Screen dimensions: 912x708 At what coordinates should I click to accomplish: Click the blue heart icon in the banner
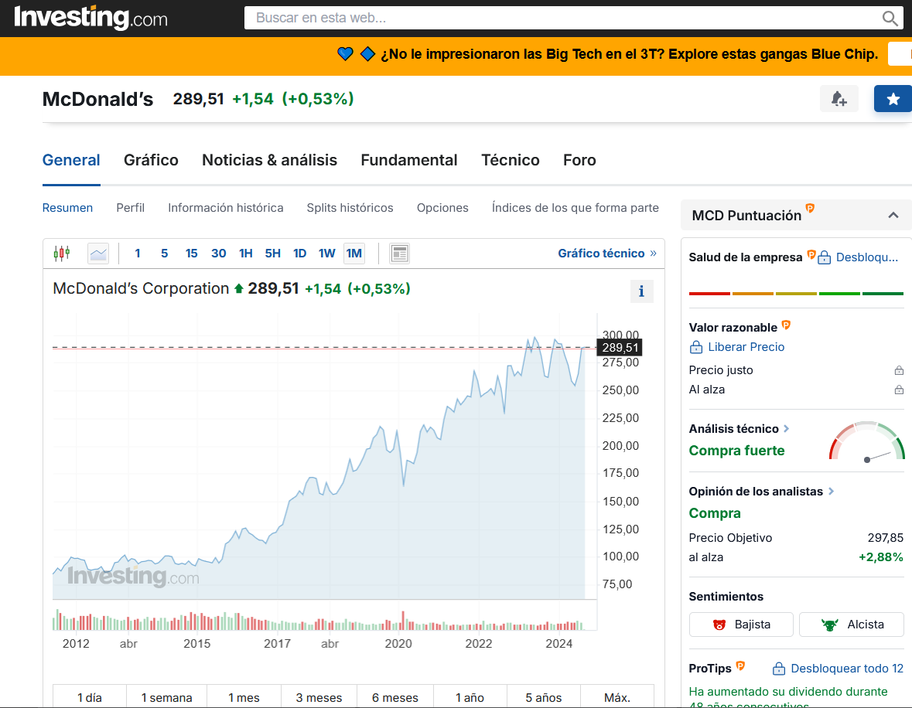tap(346, 54)
